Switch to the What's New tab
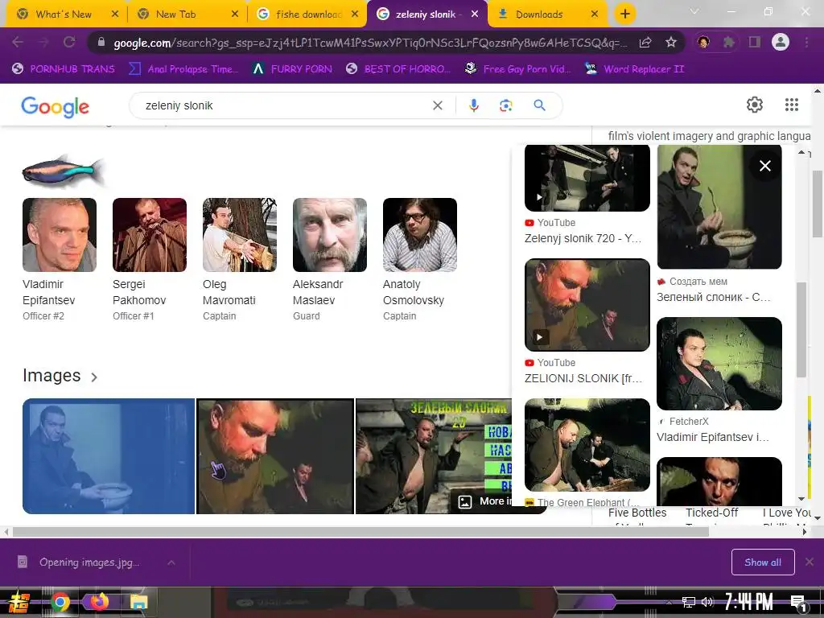Image resolution: width=824 pixels, height=618 pixels. pos(63,14)
